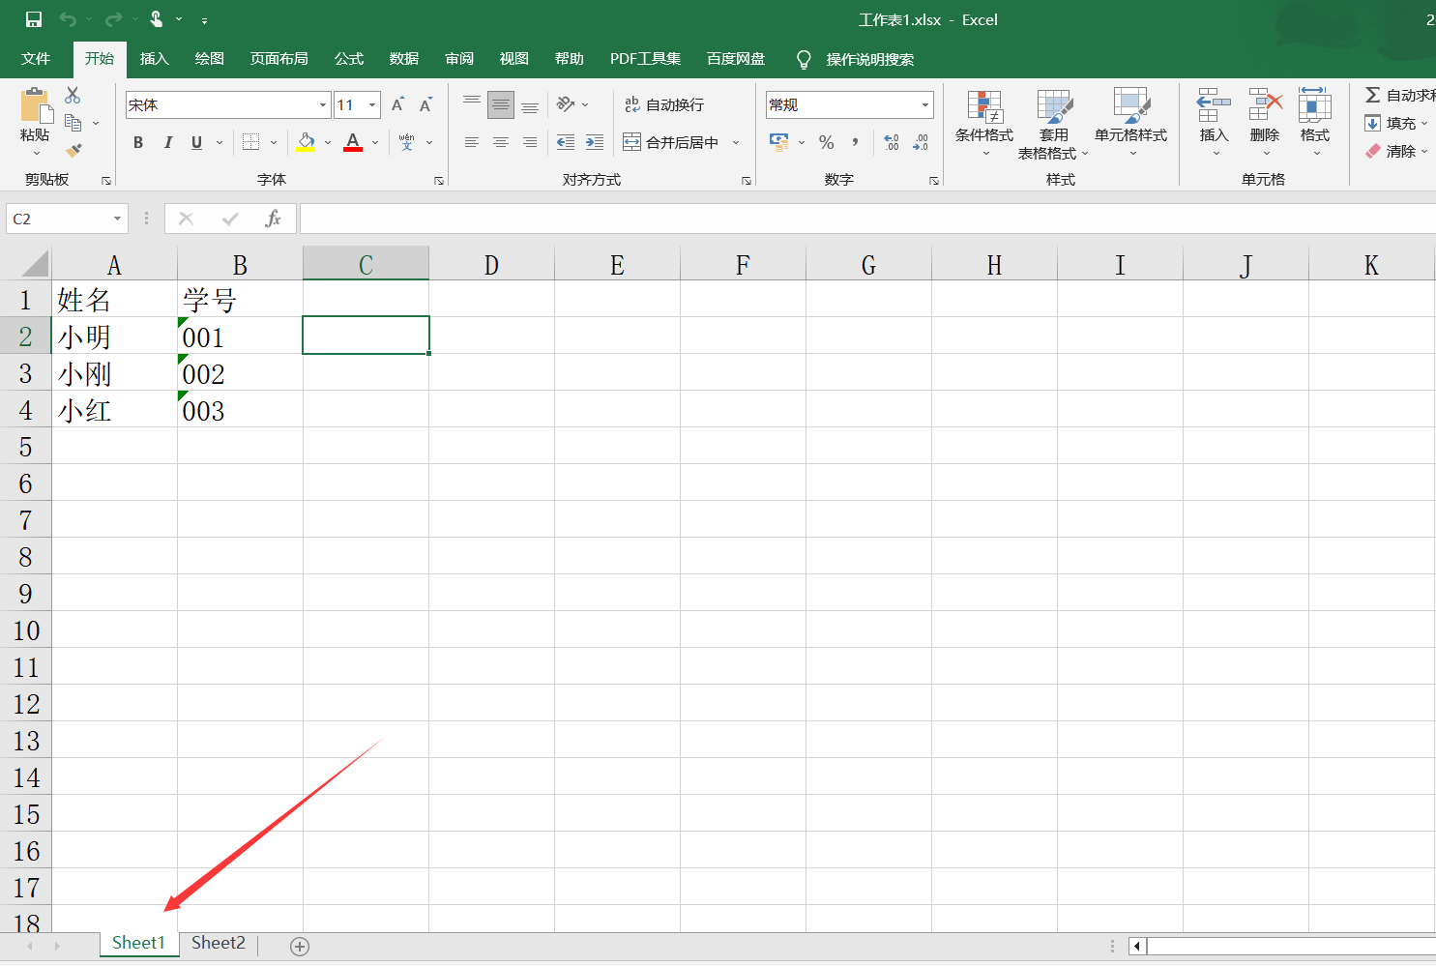The height and width of the screenshot is (966, 1436).
Task: Center the cell text horizontally
Action: 501,142
